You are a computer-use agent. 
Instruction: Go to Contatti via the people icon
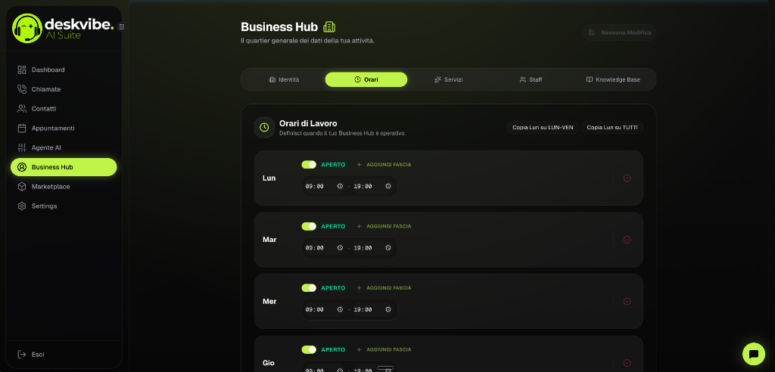pos(22,109)
